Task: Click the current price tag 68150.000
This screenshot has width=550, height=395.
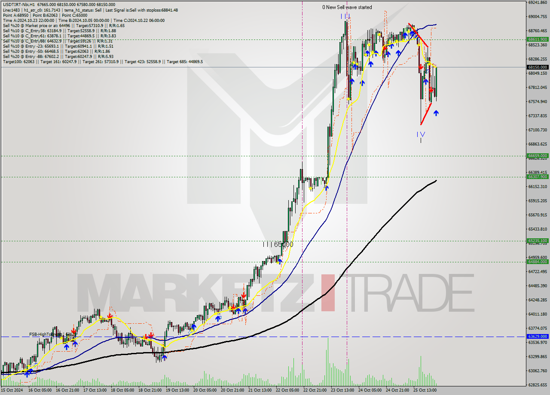Action: coord(537,67)
